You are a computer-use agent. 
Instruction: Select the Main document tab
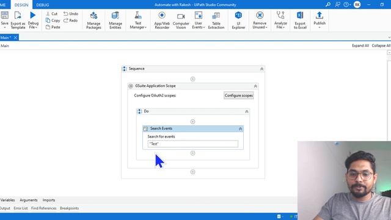(5, 37)
